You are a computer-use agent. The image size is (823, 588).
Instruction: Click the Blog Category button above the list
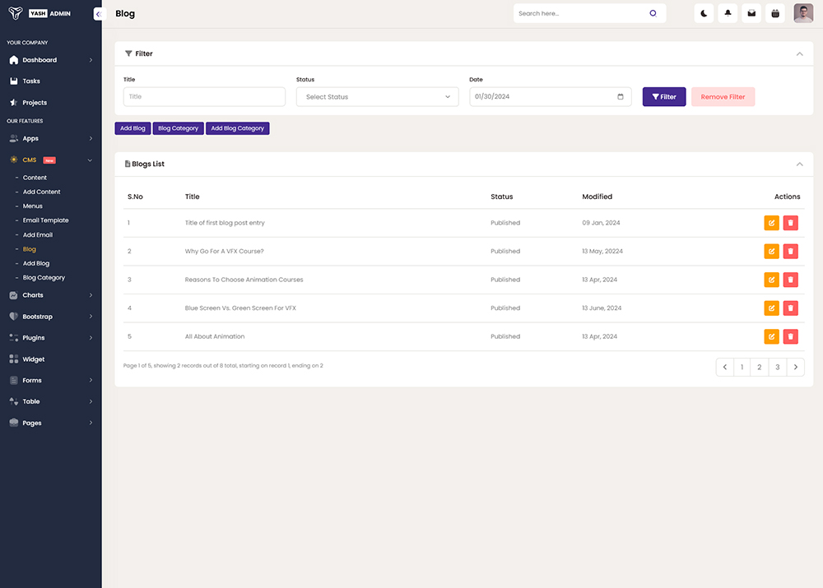(178, 128)
